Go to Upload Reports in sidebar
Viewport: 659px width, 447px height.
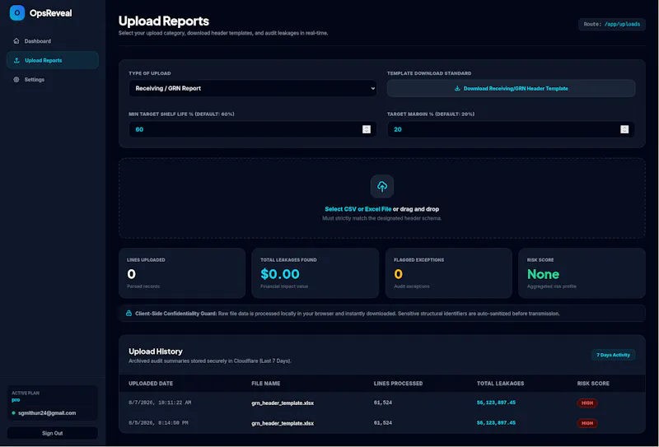tap(53, 60)
